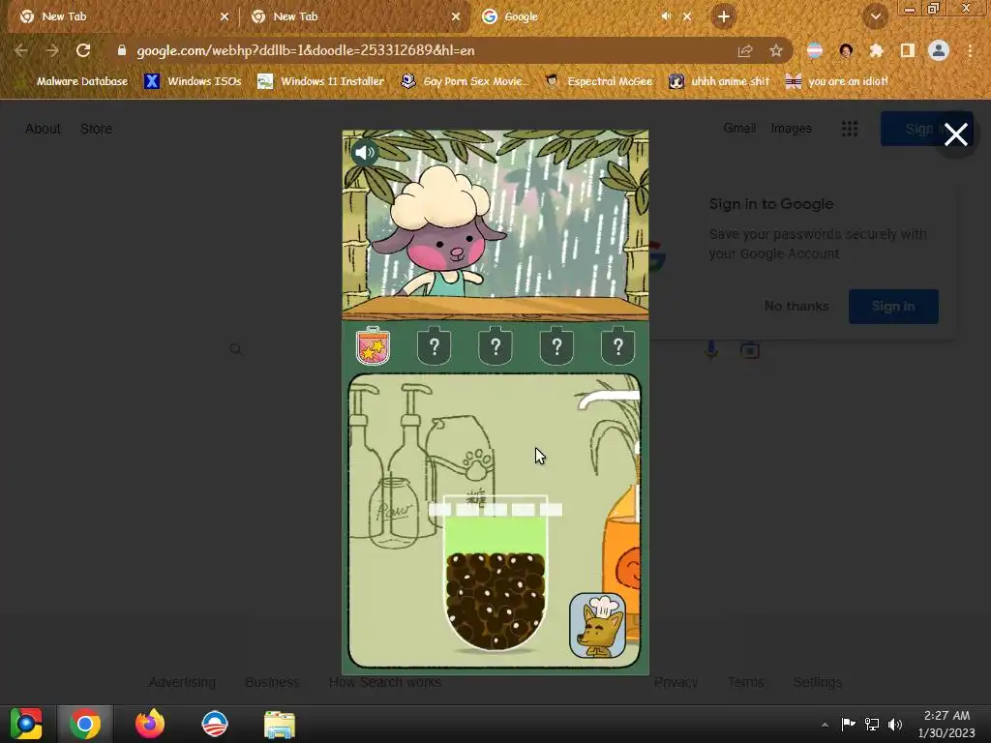Toggle the browser side panel
This screenshot has width=991, height=743.
click(x=908, y=50)
